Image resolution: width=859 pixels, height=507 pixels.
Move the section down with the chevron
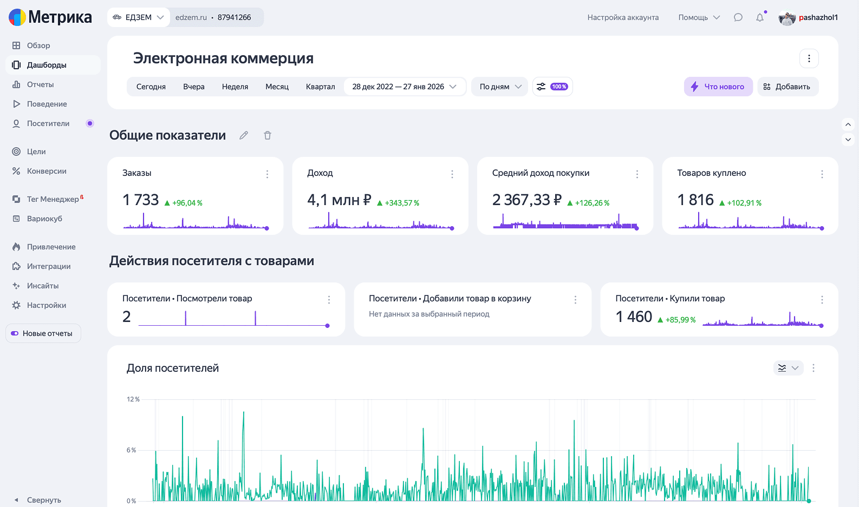pos(848,140)
